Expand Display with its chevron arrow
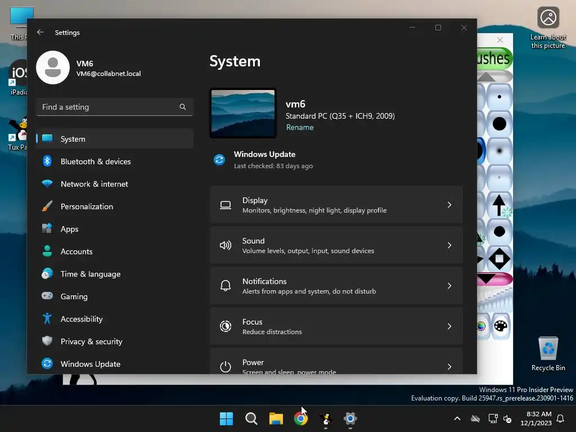The height and width of the screenshot is (432, 576). tap(449, 205)
